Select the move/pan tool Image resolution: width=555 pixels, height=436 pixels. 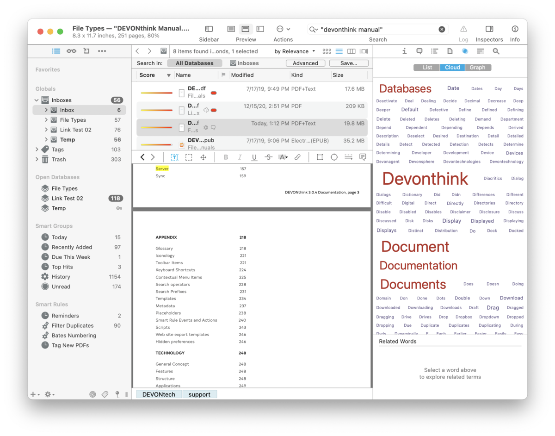click(x=203, y=157)
